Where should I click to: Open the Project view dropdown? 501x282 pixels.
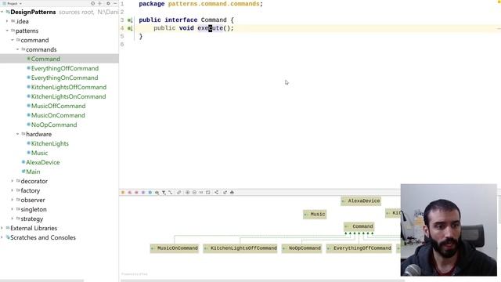coord(13,3)
